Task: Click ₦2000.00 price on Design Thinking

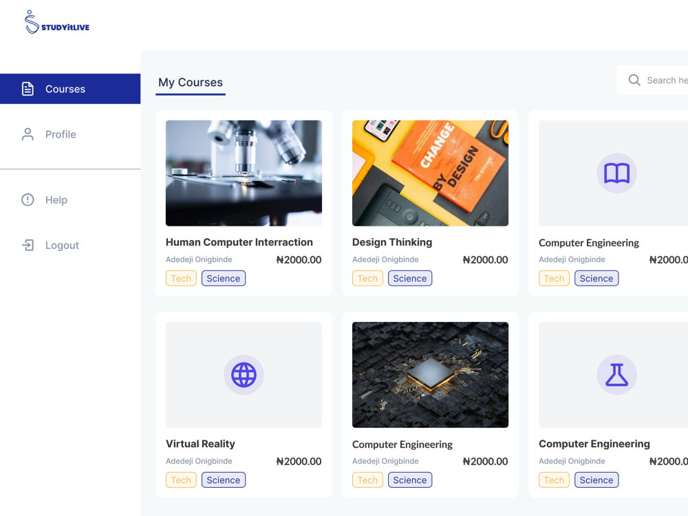Action: (485, 260)
